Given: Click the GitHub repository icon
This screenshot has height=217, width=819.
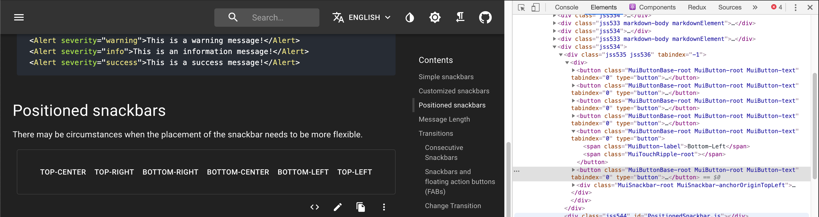Looking at the screenshot, I should (485, 17).
